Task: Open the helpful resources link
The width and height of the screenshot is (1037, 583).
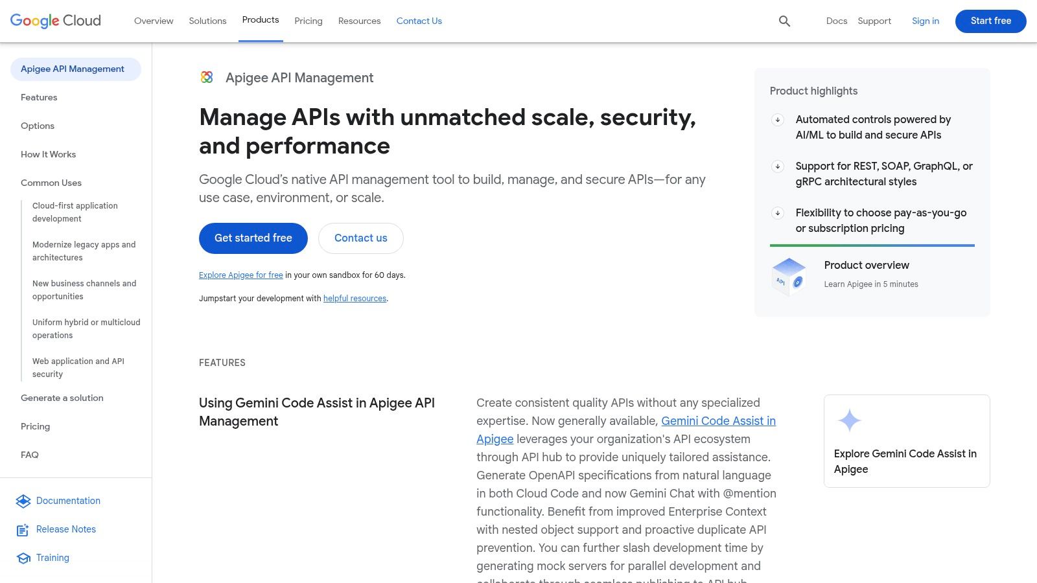Action: 355,299
